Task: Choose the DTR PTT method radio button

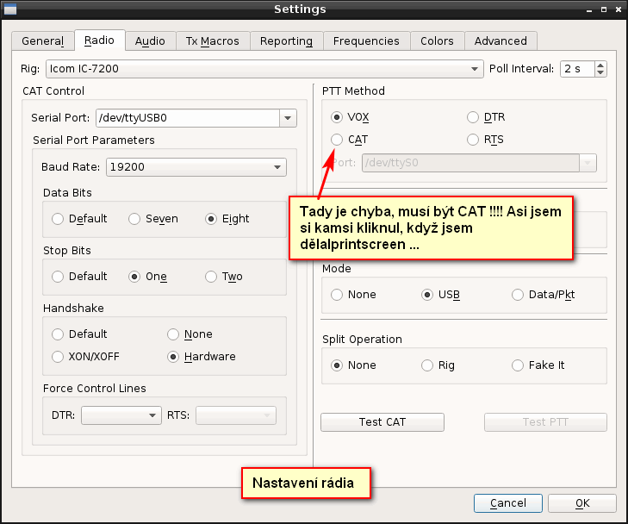Action: (x=473, y=117)
